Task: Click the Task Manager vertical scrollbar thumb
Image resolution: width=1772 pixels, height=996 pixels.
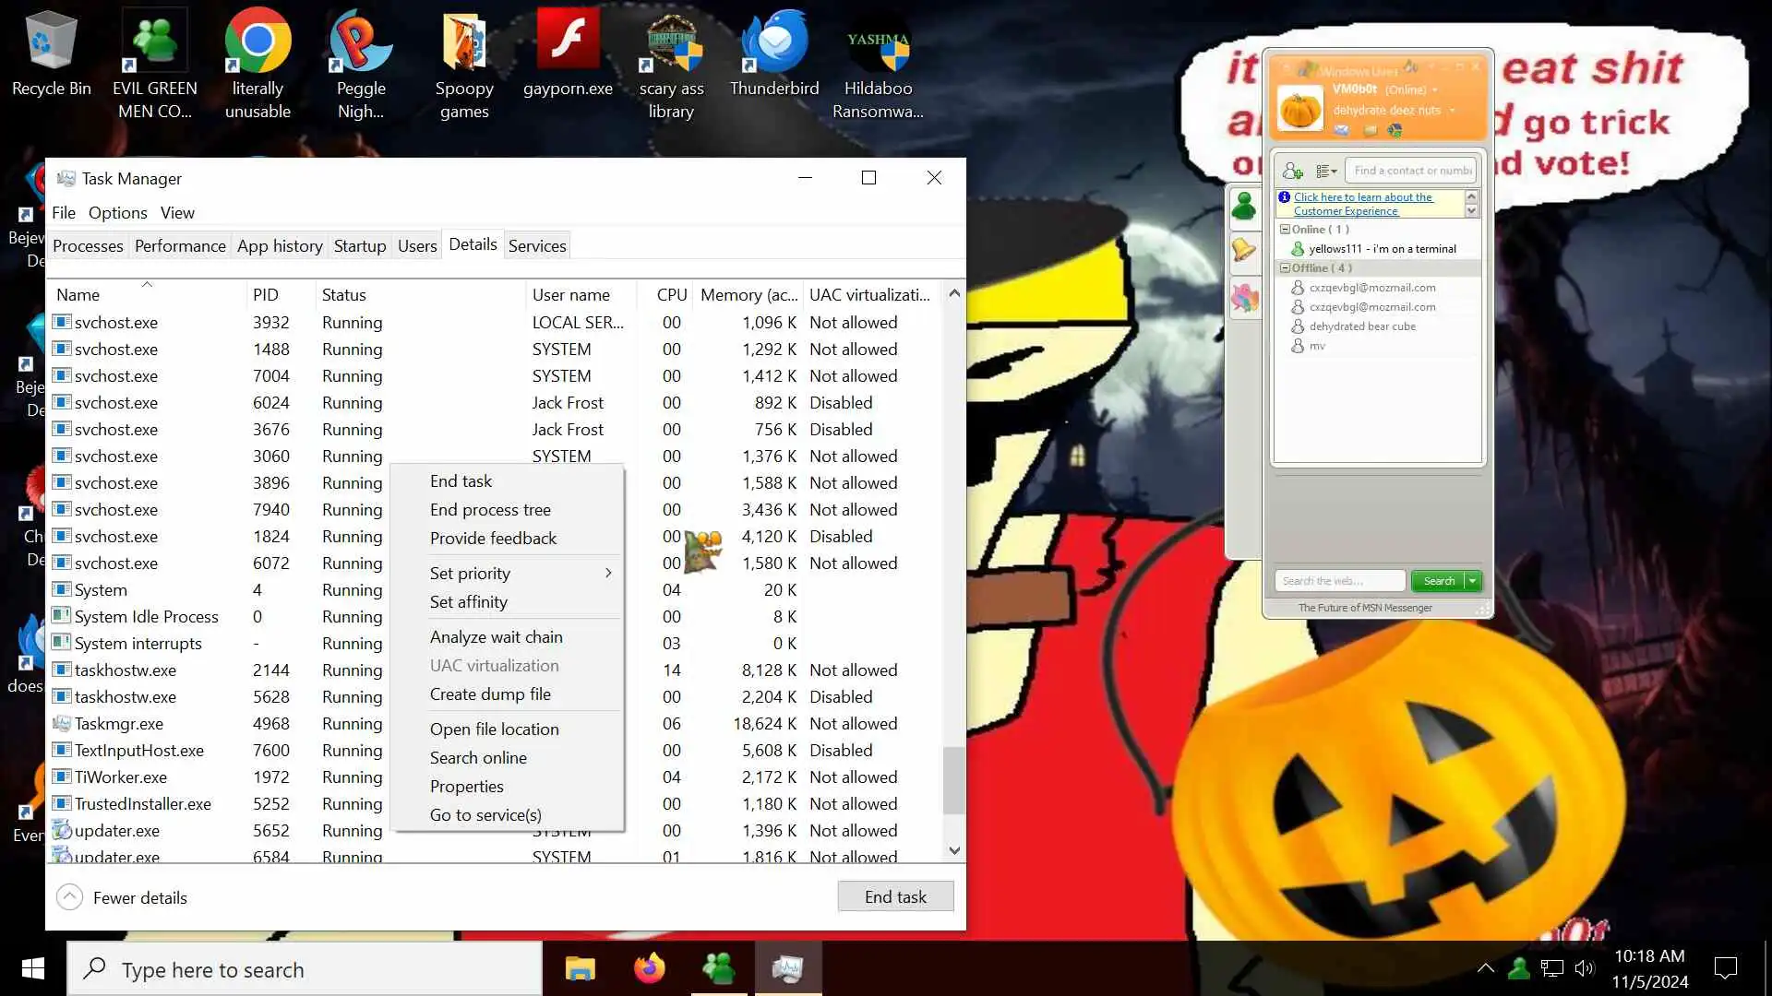Action: point(953,780)
